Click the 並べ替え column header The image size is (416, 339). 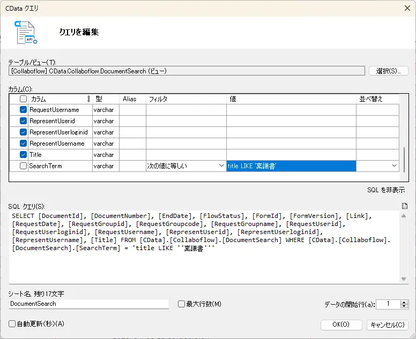point(377,99)
